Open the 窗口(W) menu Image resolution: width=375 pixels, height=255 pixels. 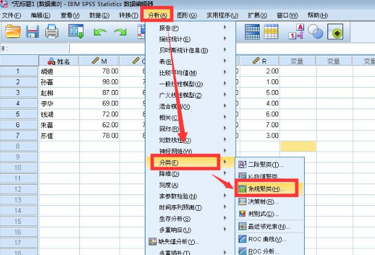click(287, 16)
